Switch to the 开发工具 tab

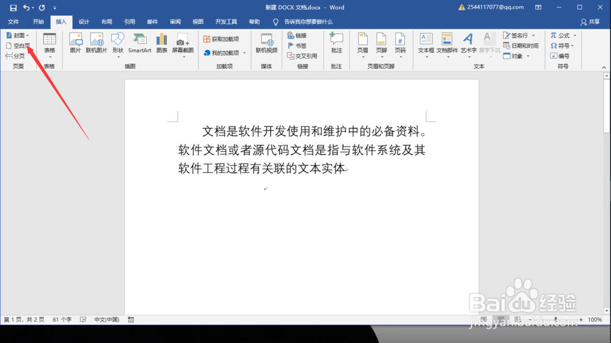pyautogui.click(x=226, y=22)
